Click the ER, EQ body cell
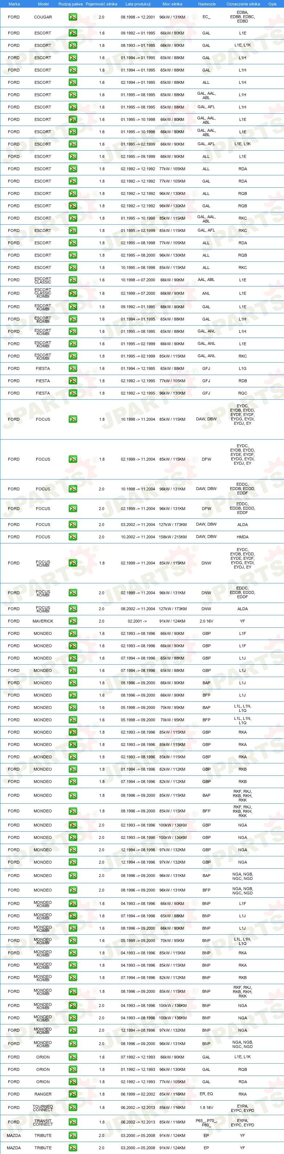 [206, 1094]
